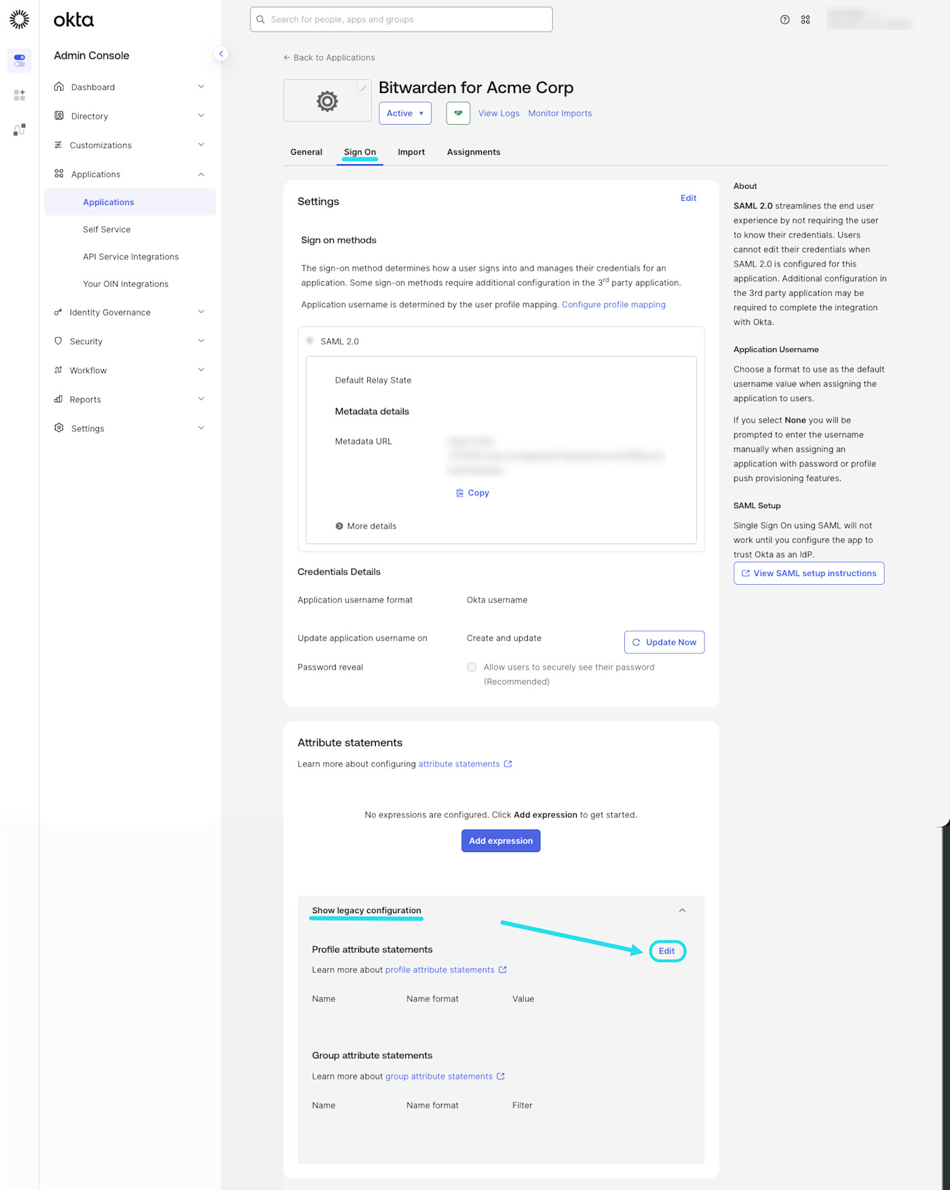Toggle the password reveal checkbox
Screen dimensions: 950x1190
tap(472, 668)
